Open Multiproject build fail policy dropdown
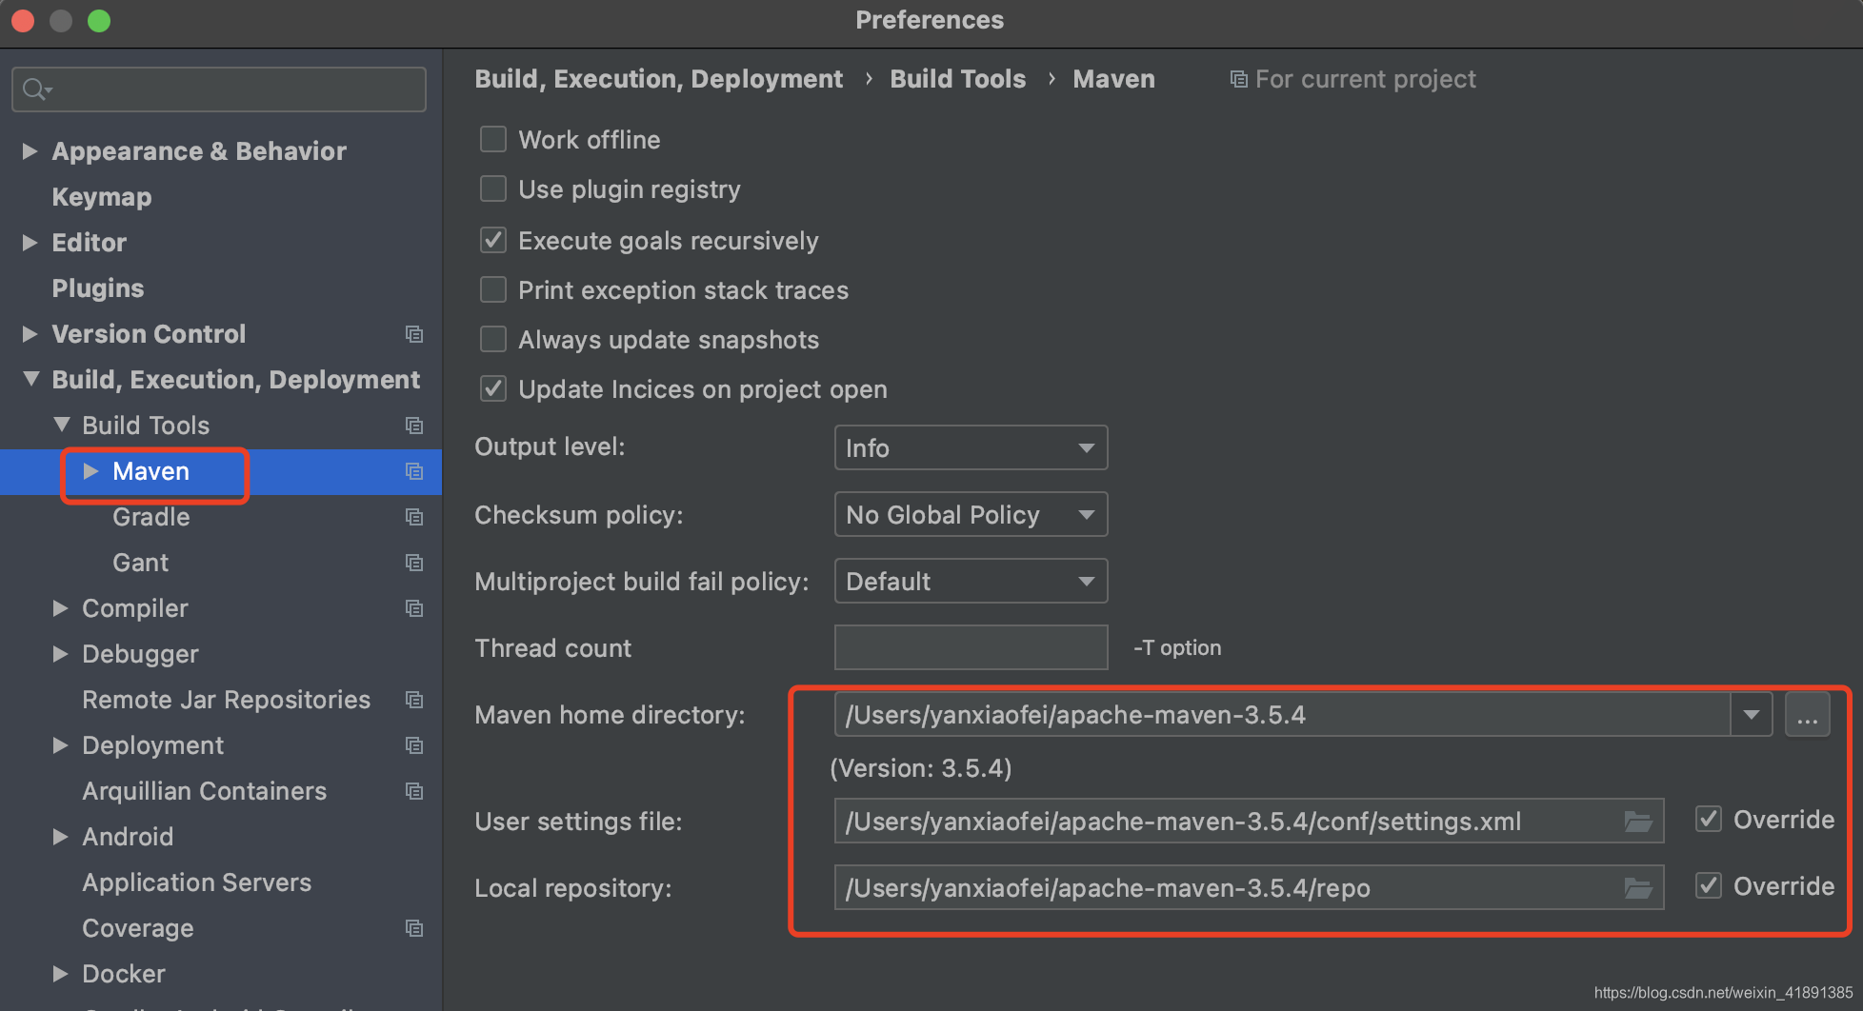The width and height of the screenshot is (1863, 1011). [x=971, y=581]
